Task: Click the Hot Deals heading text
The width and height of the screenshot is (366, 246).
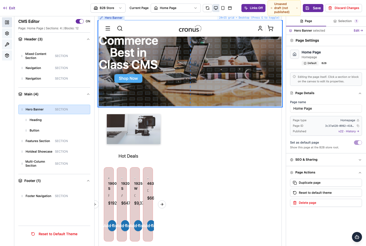Action: [128, 156]
